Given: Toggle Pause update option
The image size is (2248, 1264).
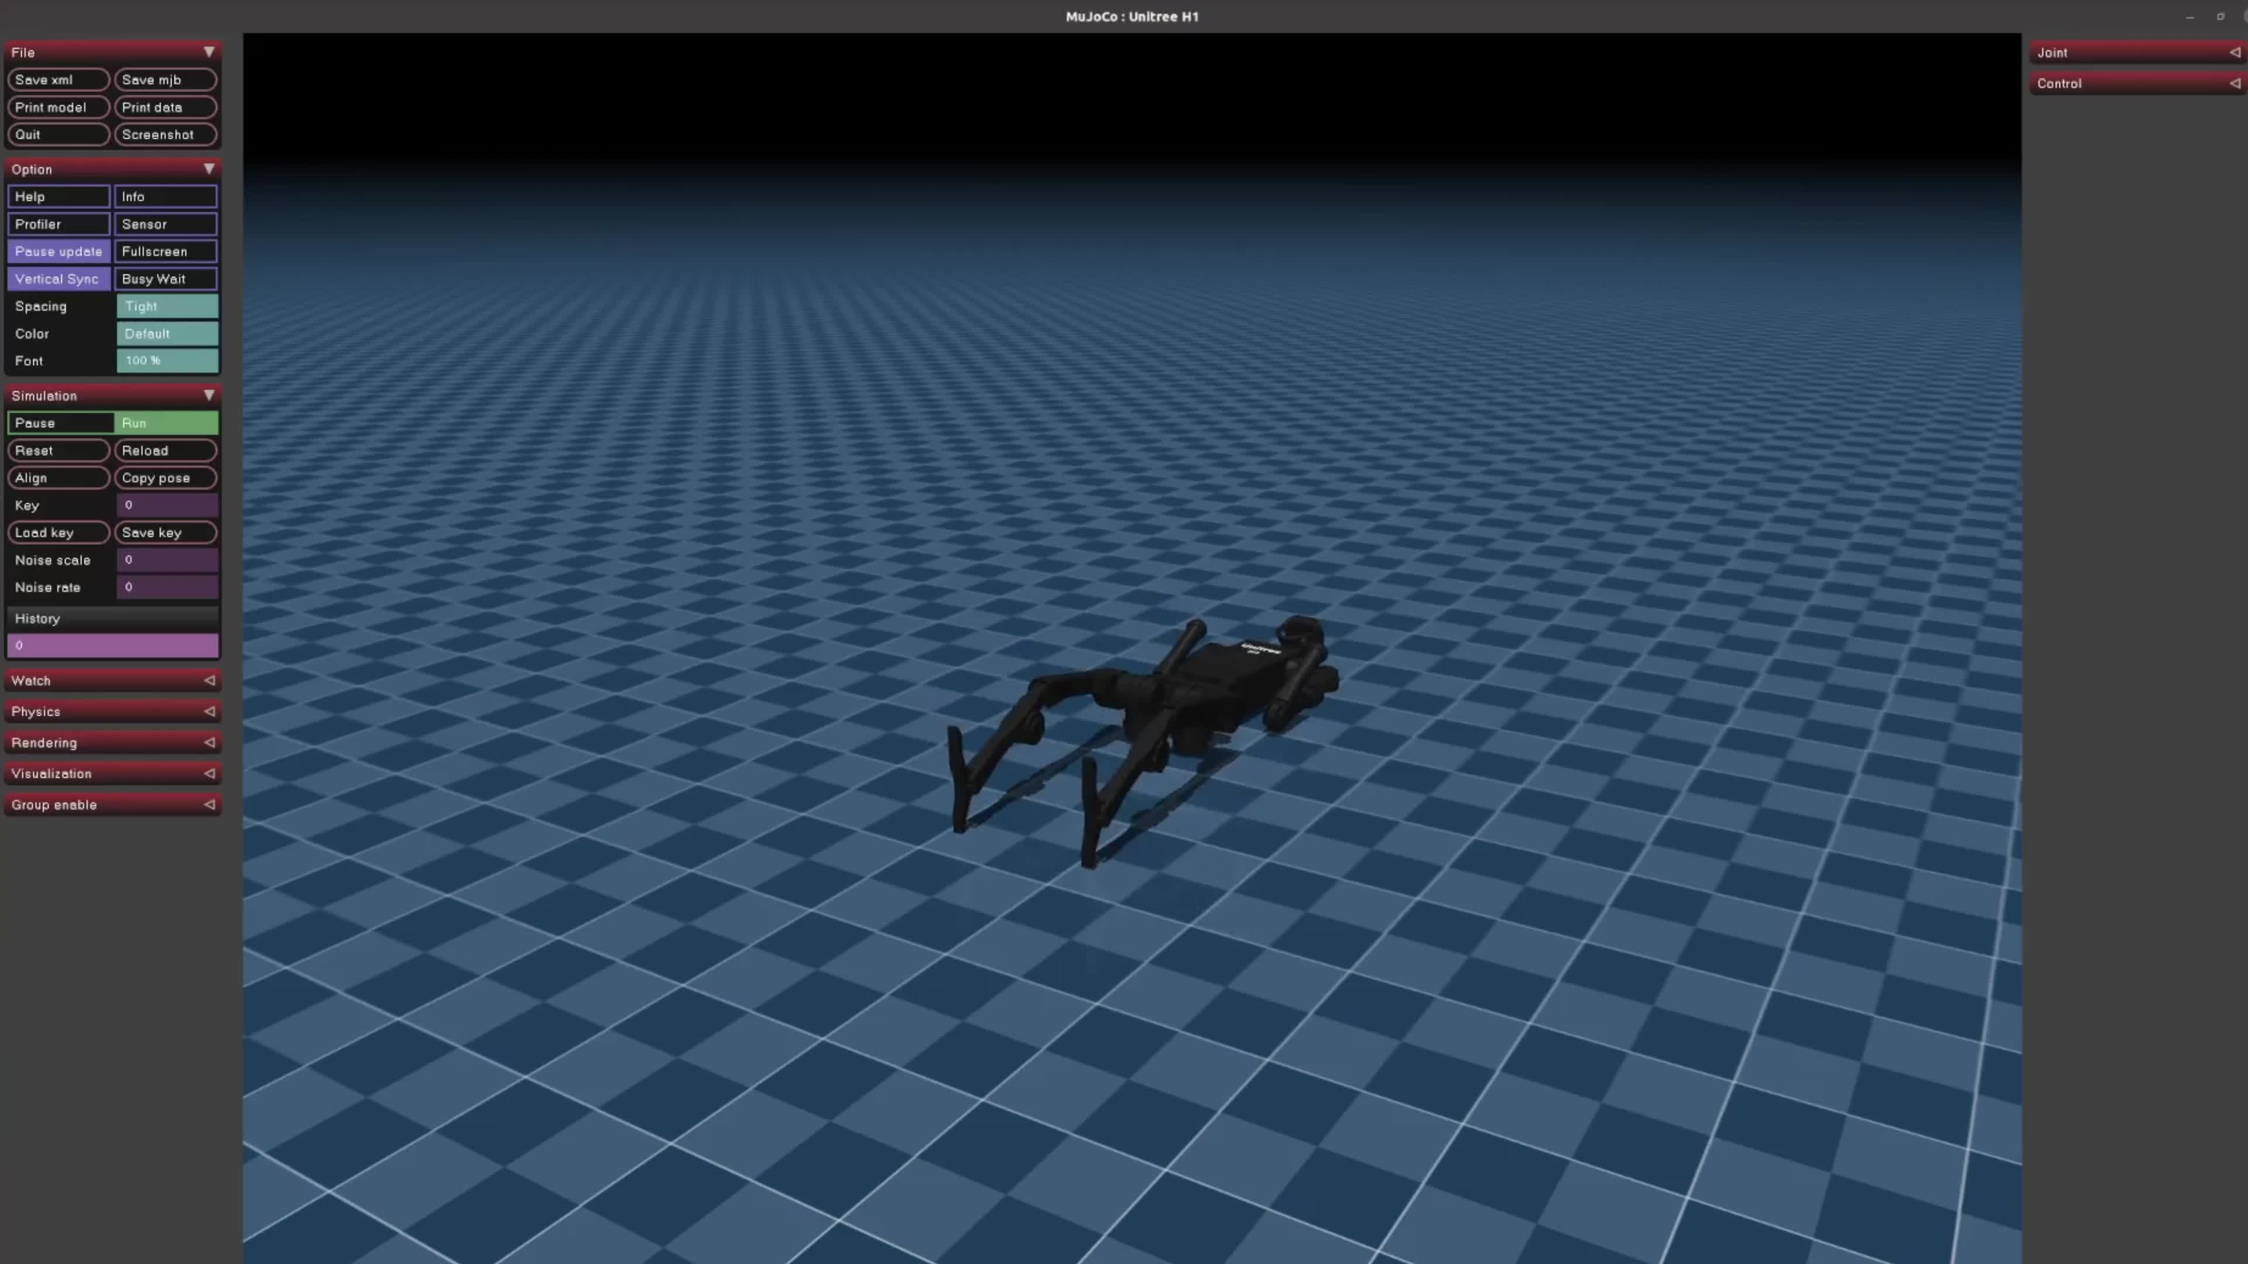Looking at the screenshot, I should coord(59,252).
